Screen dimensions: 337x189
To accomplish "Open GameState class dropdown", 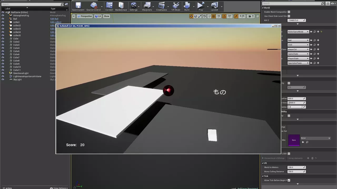I will pyautogui.click(x=298, y=54).
